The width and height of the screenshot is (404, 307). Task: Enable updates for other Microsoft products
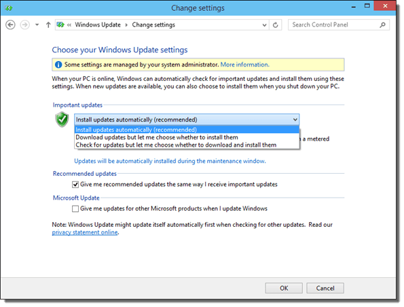coord(75,209)
